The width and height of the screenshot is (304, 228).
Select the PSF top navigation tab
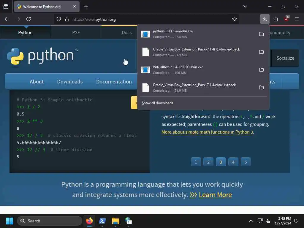pyautogui.click(x=76, y=33)
